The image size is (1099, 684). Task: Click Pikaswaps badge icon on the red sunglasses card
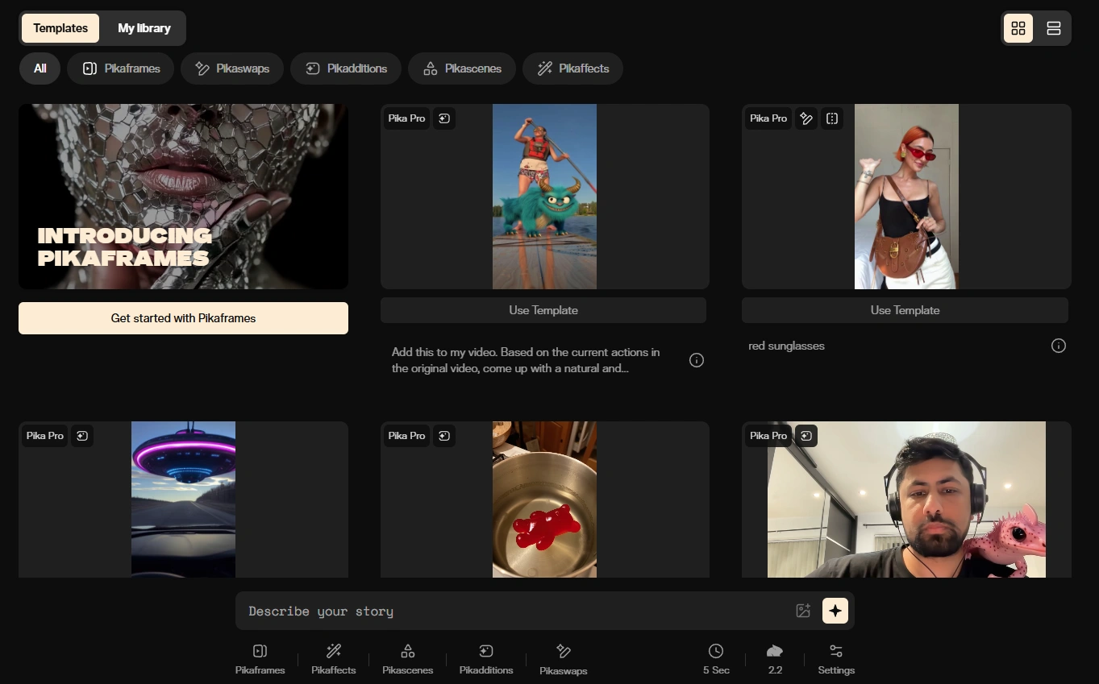point(806,118)
